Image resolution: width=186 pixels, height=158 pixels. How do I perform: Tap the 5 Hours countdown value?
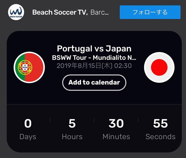point(72,124)
